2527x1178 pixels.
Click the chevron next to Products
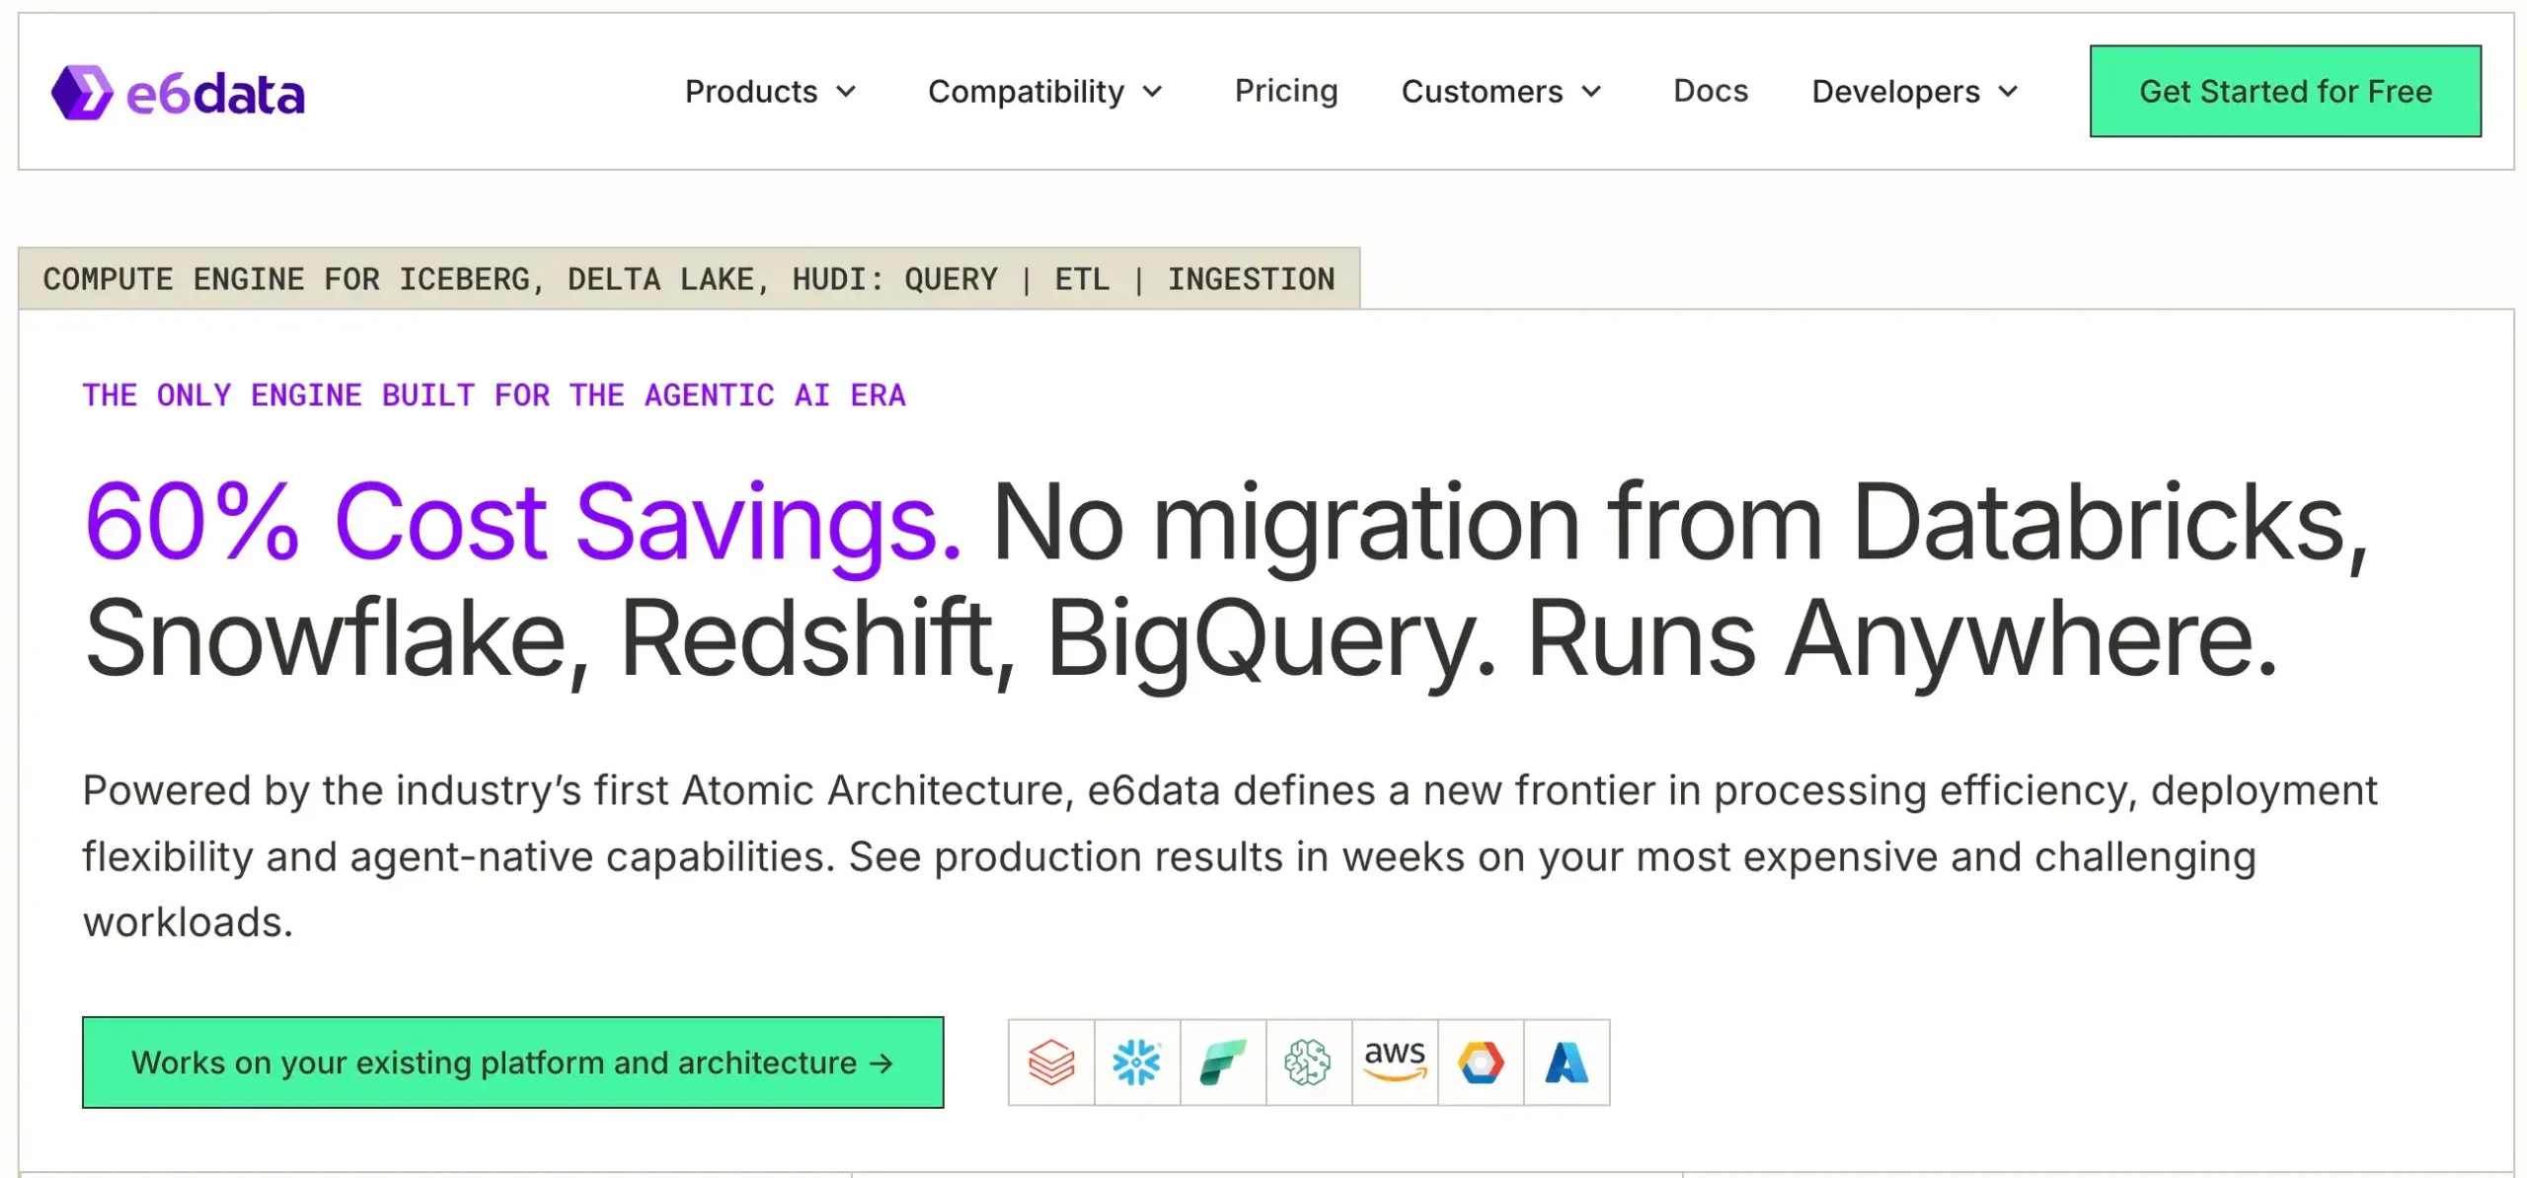click(846, 92)
